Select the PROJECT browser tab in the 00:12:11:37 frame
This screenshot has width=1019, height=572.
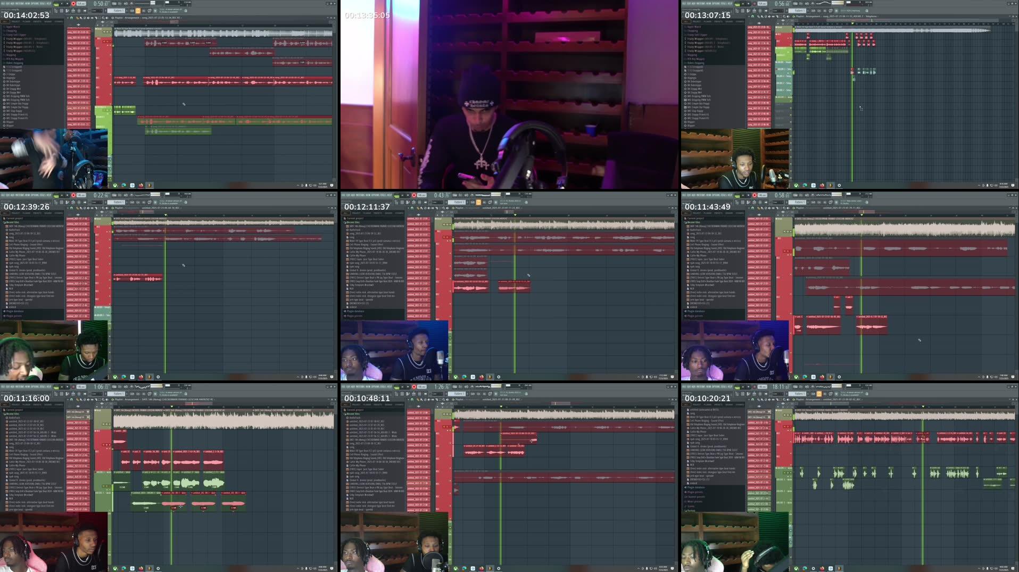click(x=356, y=213)
